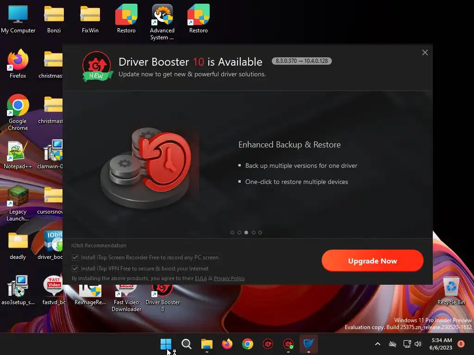Screen dimensions: 474x355
Task: Click the Upgrade Now button
Action: pos(373,261)
